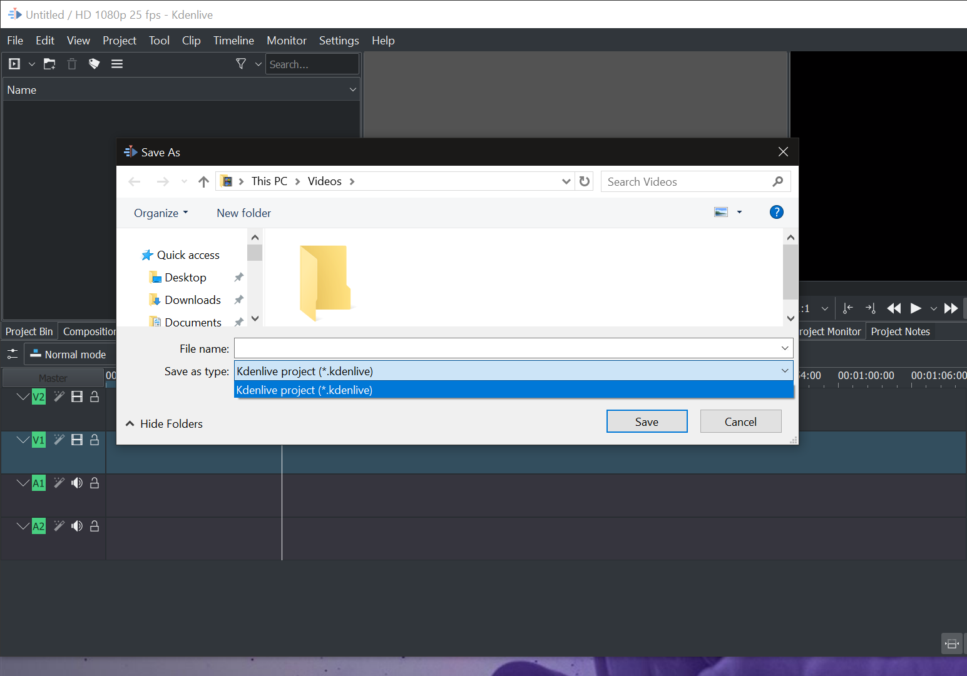This screenshot has width=967, height=676.
Task: Click New folder in Save As
Action: point(244,213)
